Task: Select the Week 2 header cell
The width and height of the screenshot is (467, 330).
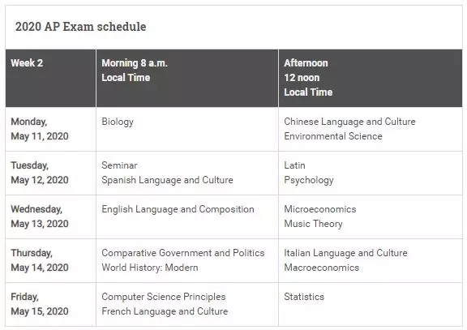Action: 50,78
